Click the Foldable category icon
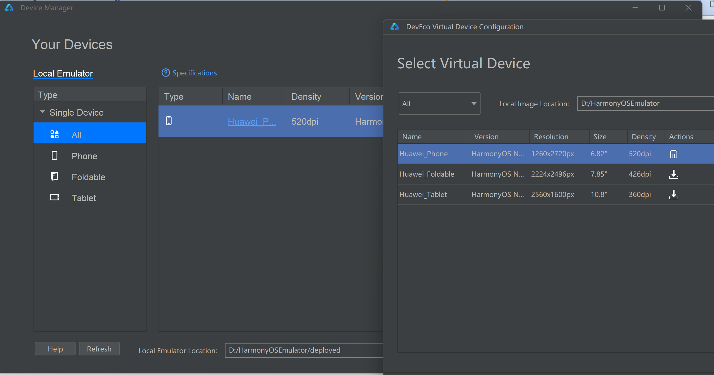The height and width of the screenshot is (375, 714). coord(55,177)
